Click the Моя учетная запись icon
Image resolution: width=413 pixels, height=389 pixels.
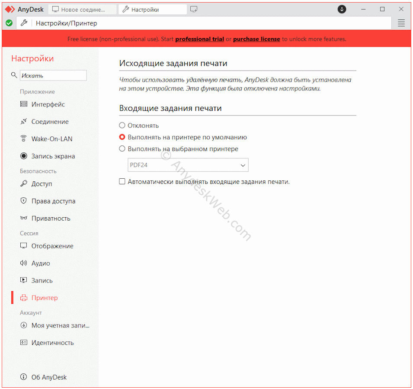click(24, 325)
